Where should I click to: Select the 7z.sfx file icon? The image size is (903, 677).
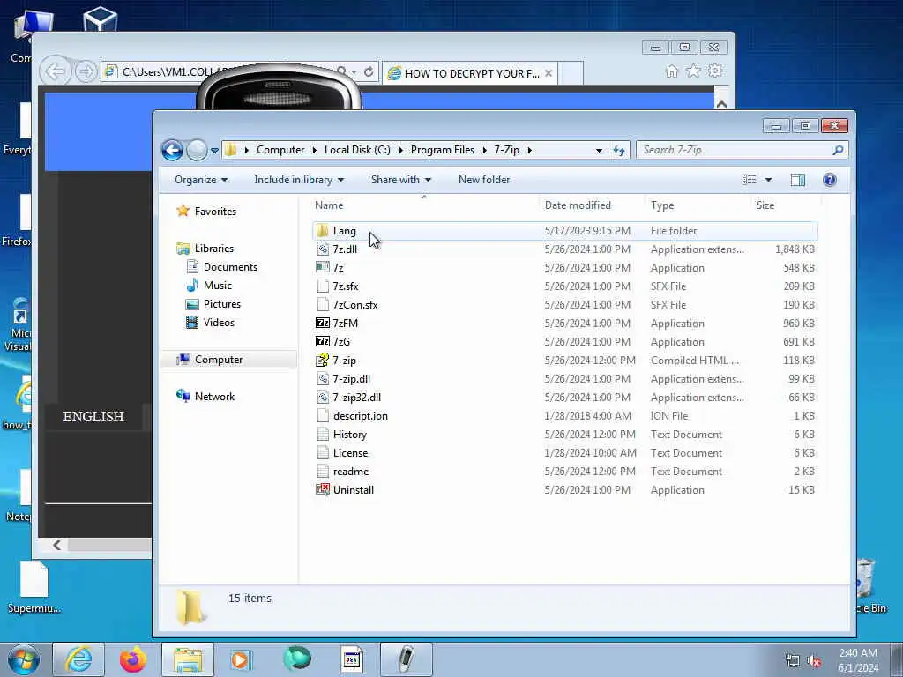coord(323,286)
